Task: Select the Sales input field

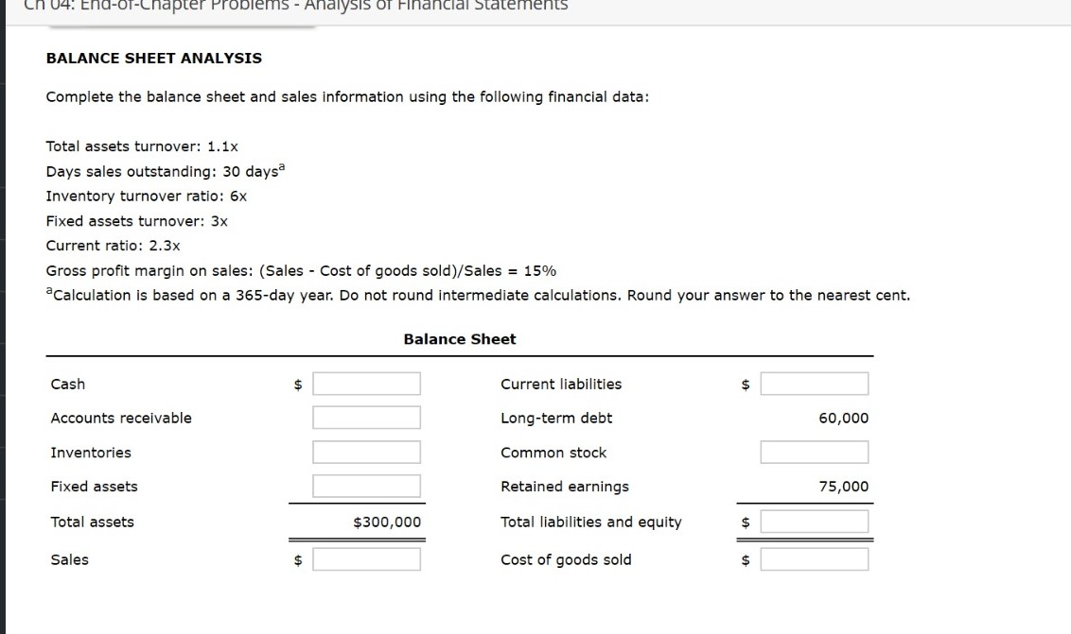Action: (x=367, y=558)
